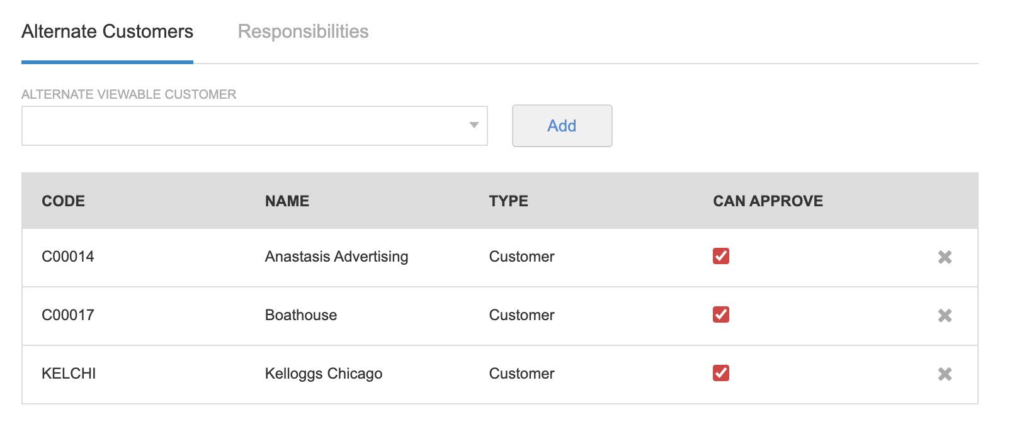The width and height of the screenshot is (1029, 439).
Task: Open the Alternate Viewable Customer dropdown arrow
Action: 474,125
